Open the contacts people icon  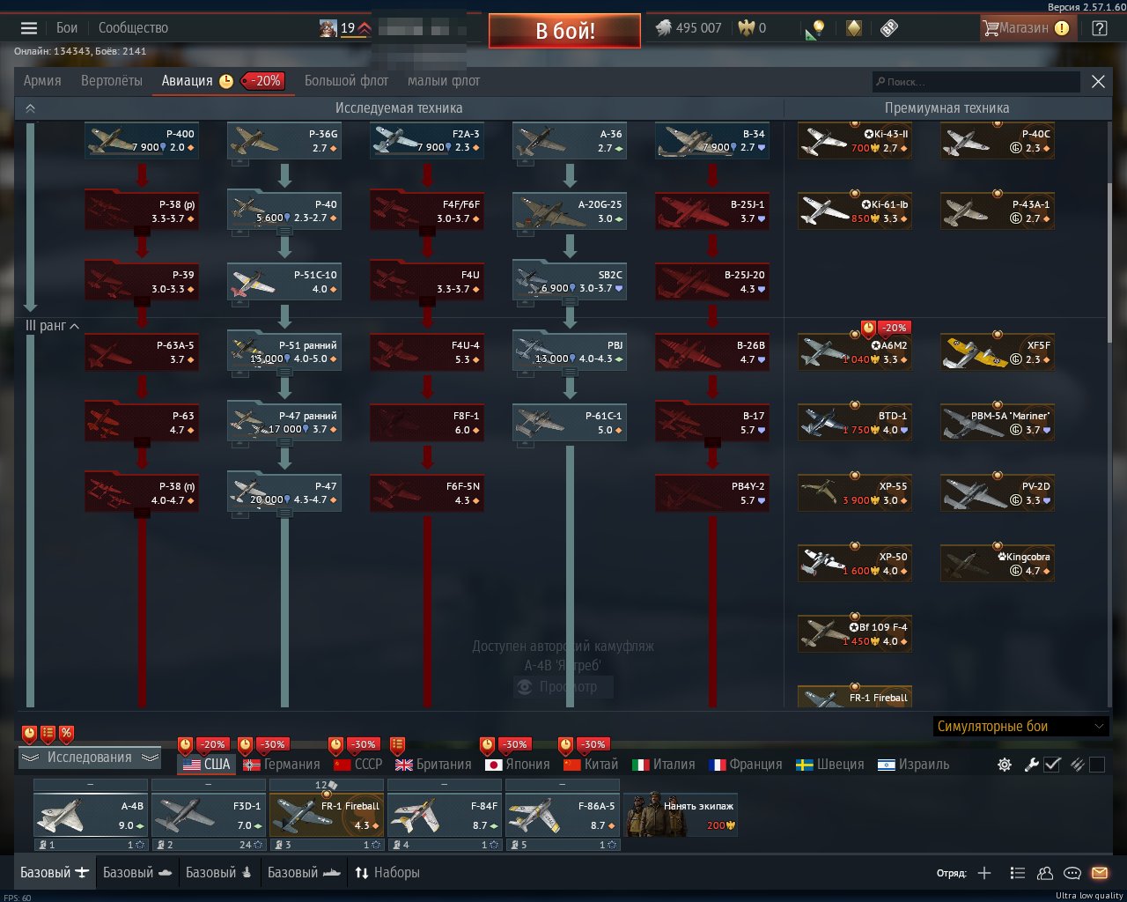click(x=1045, y=873)
